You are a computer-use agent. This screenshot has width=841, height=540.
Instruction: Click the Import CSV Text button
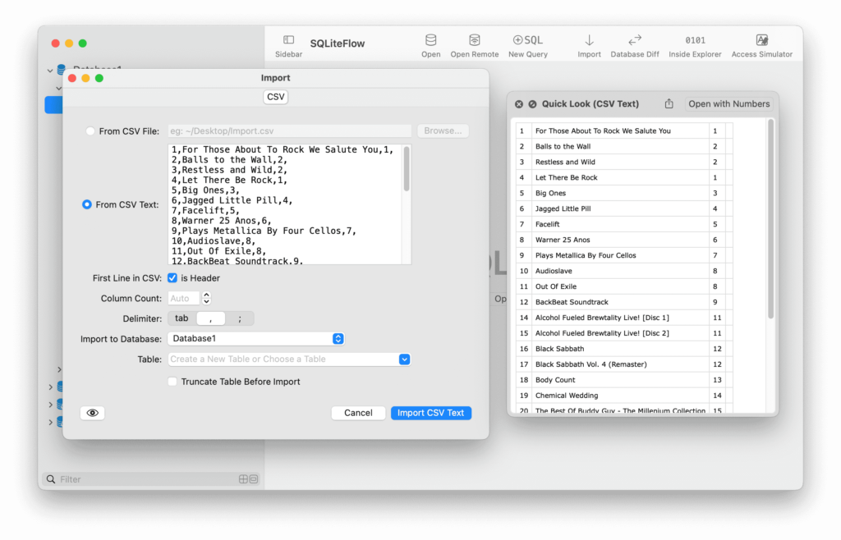tap(431, 413)
